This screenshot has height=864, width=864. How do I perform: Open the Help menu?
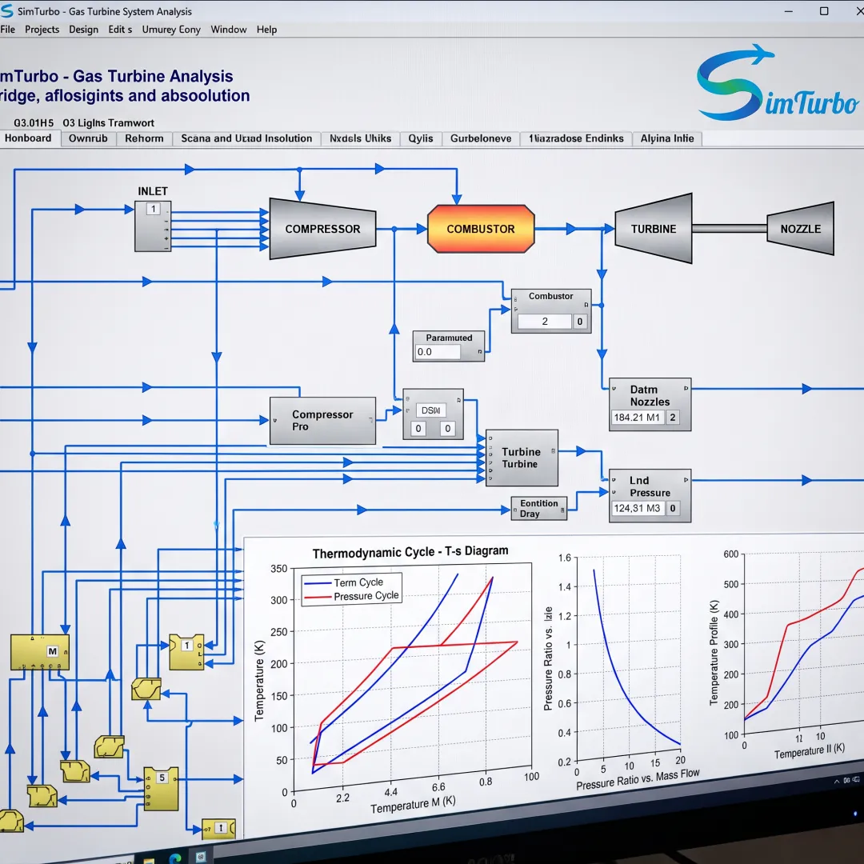coord(266,30)
